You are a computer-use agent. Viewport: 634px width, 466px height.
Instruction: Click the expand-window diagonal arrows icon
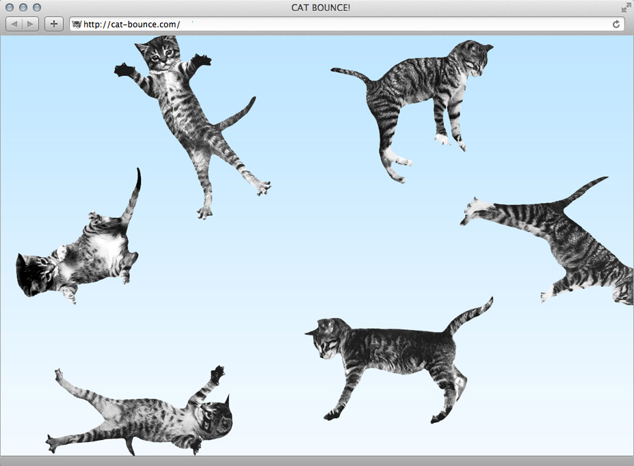626,8
